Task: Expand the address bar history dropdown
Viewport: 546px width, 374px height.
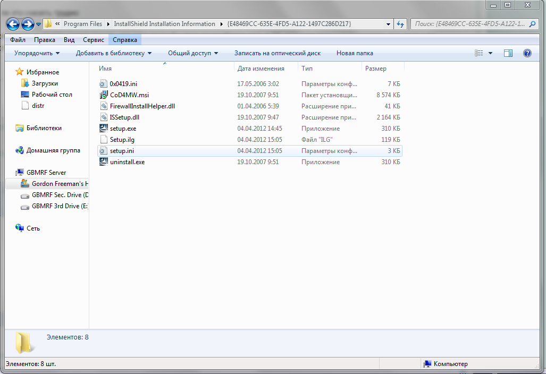Action: coord(388,24)
